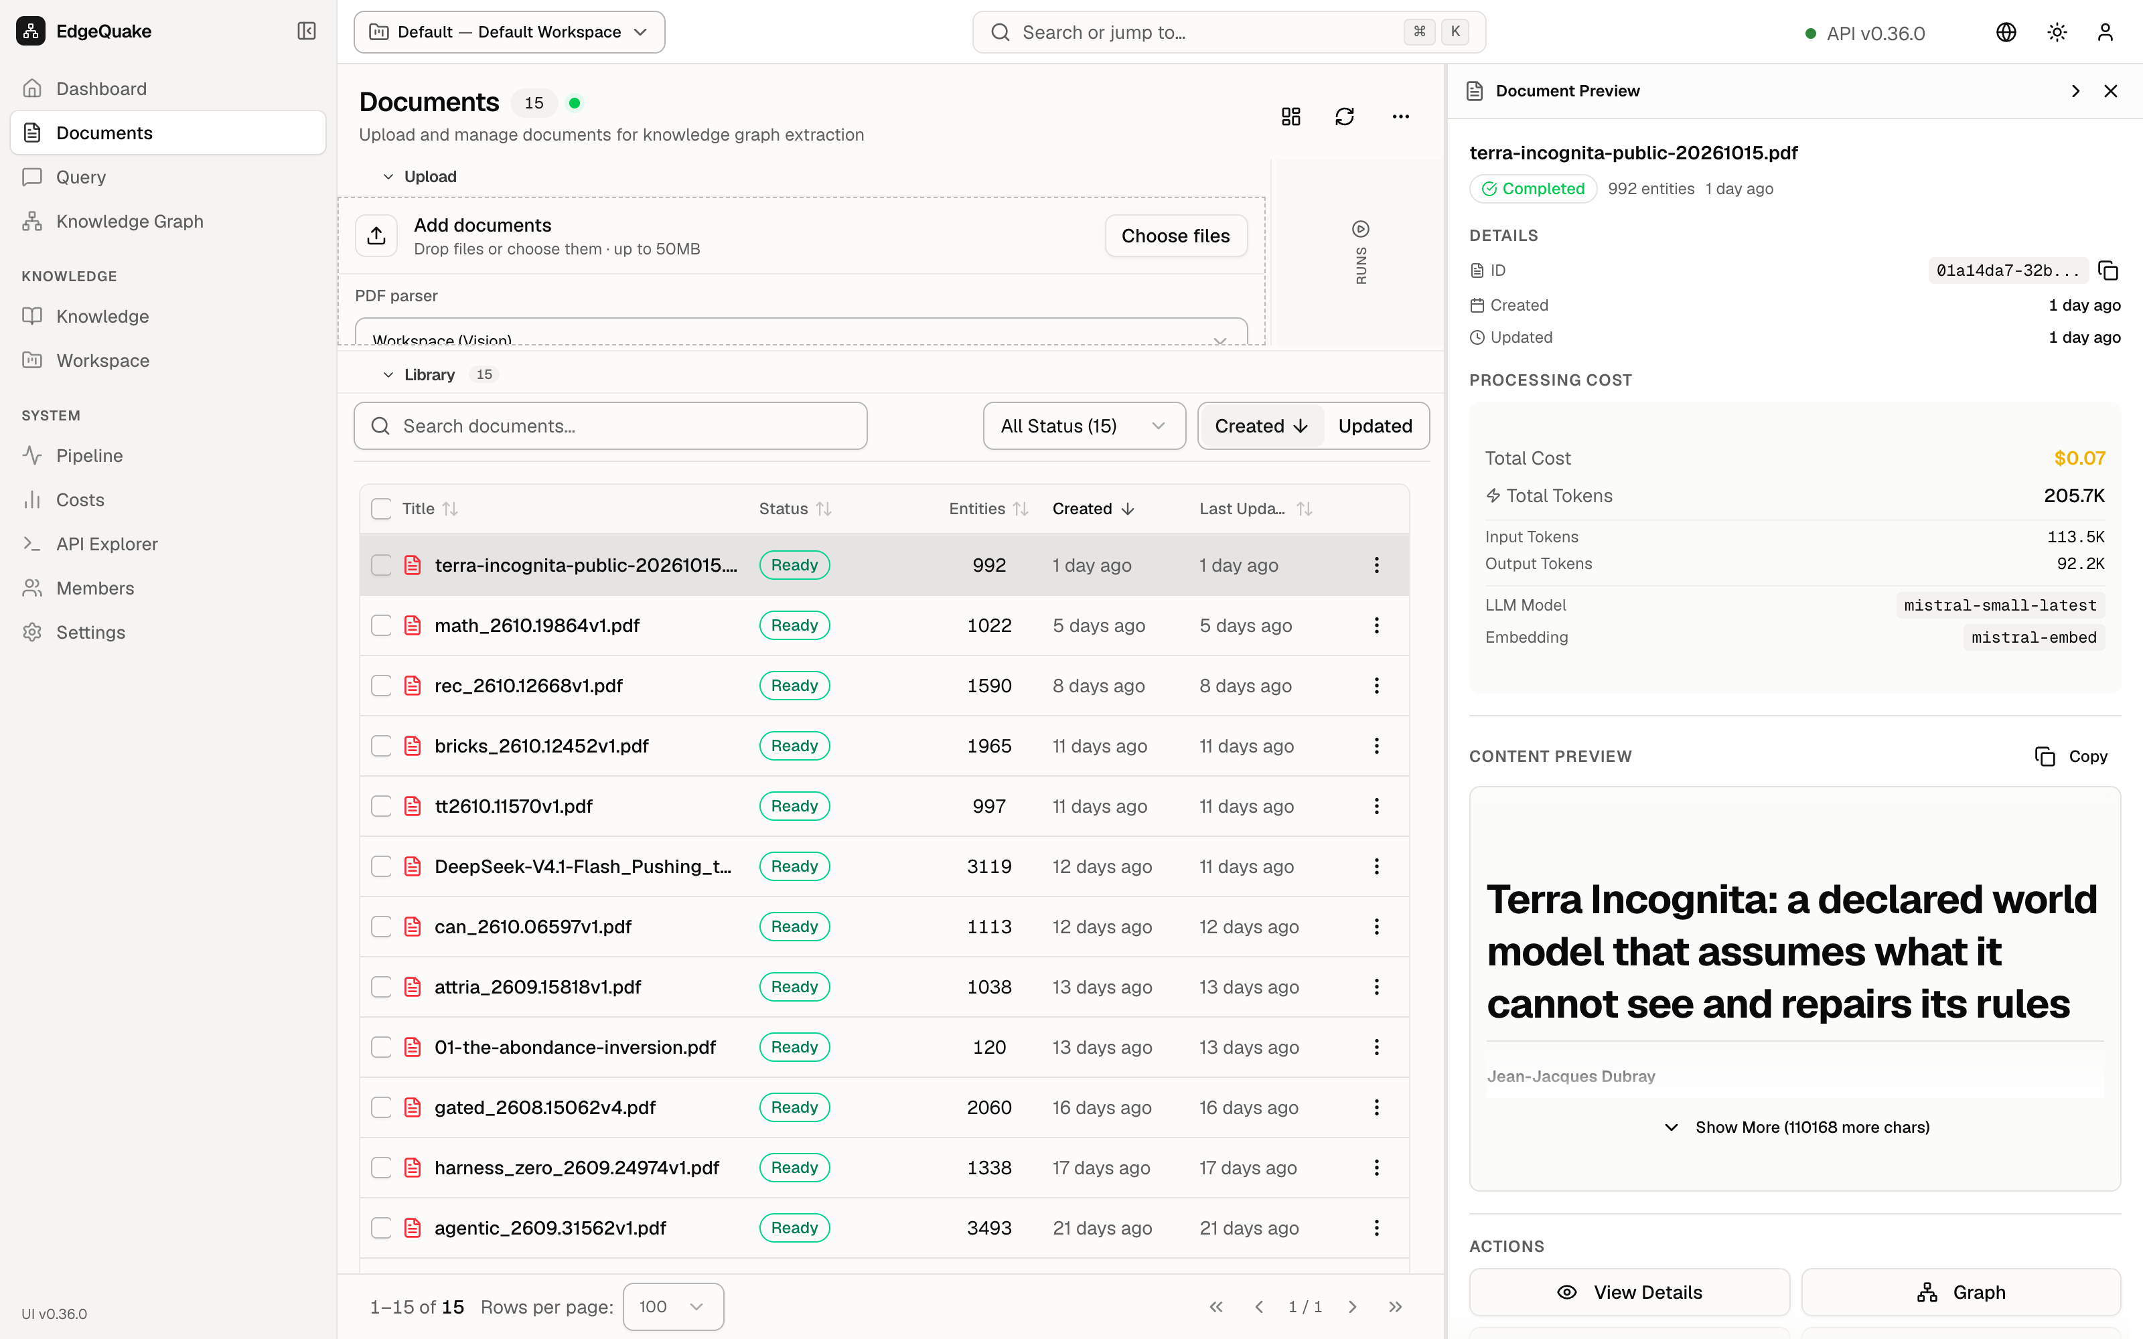Click the Search documents input field
This screenshot has height=1339, width=2143.
[x=610, y=426]
